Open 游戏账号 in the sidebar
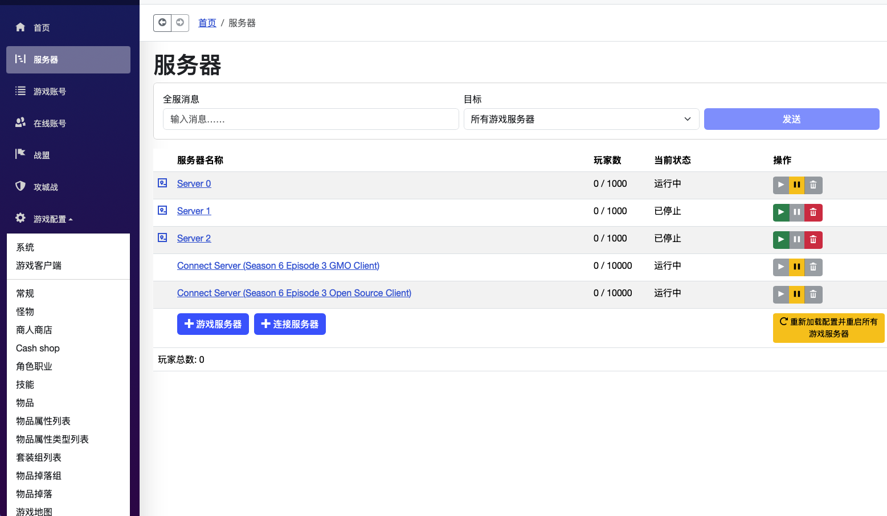The image size is (887, 516). [68, 91]
